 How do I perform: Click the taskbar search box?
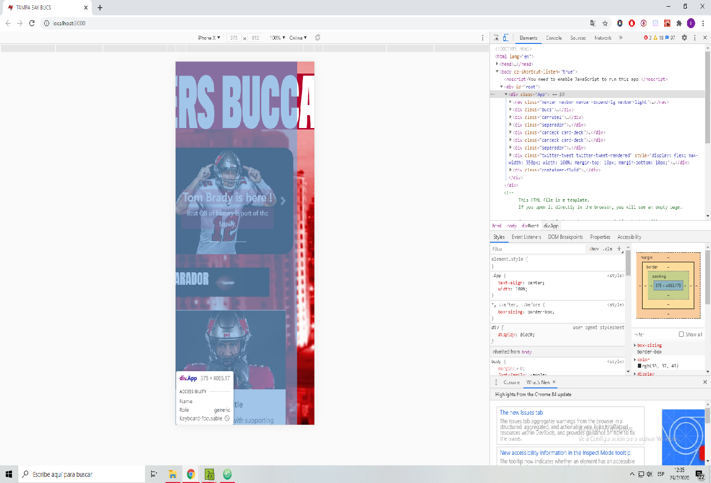click(x=82, y=474)
